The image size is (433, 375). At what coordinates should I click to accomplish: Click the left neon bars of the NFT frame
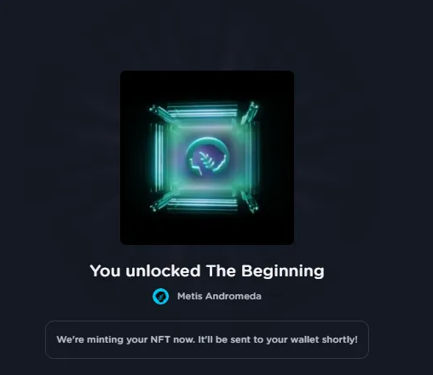point(159,157)
